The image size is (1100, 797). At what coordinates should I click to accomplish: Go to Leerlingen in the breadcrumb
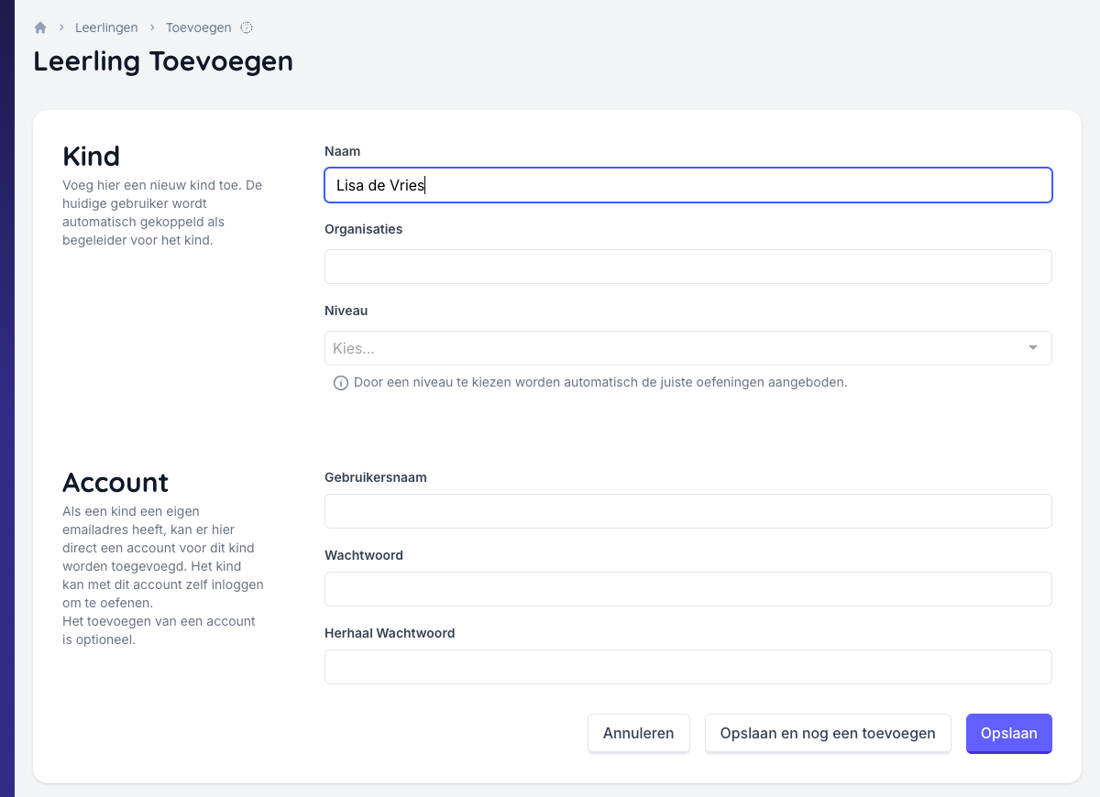click(x=106, y=27)
